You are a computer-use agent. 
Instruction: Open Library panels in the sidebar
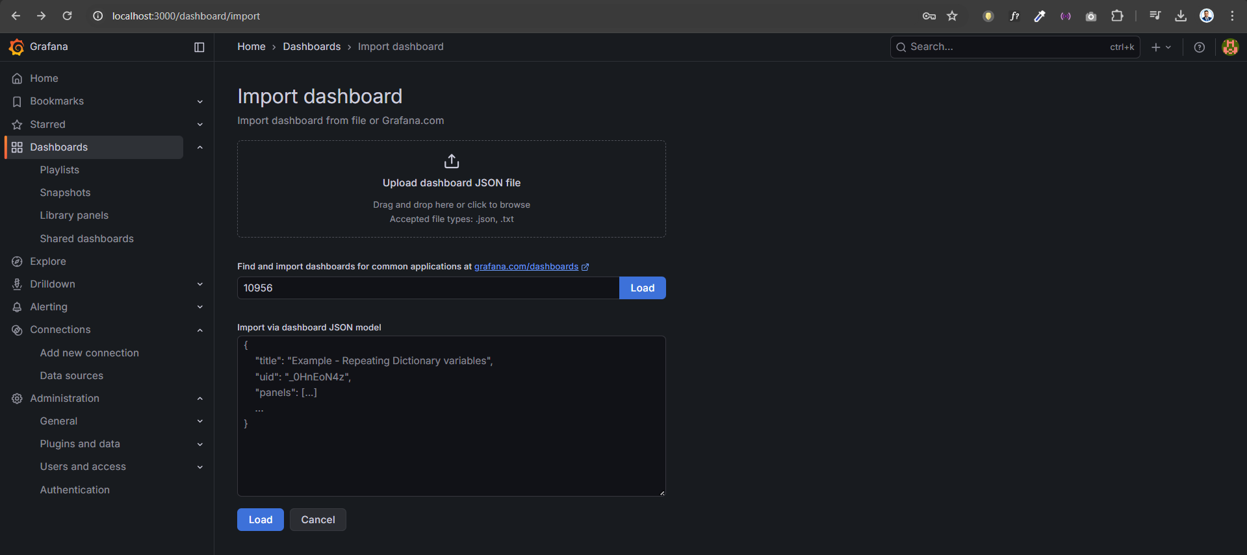[74, 216]
